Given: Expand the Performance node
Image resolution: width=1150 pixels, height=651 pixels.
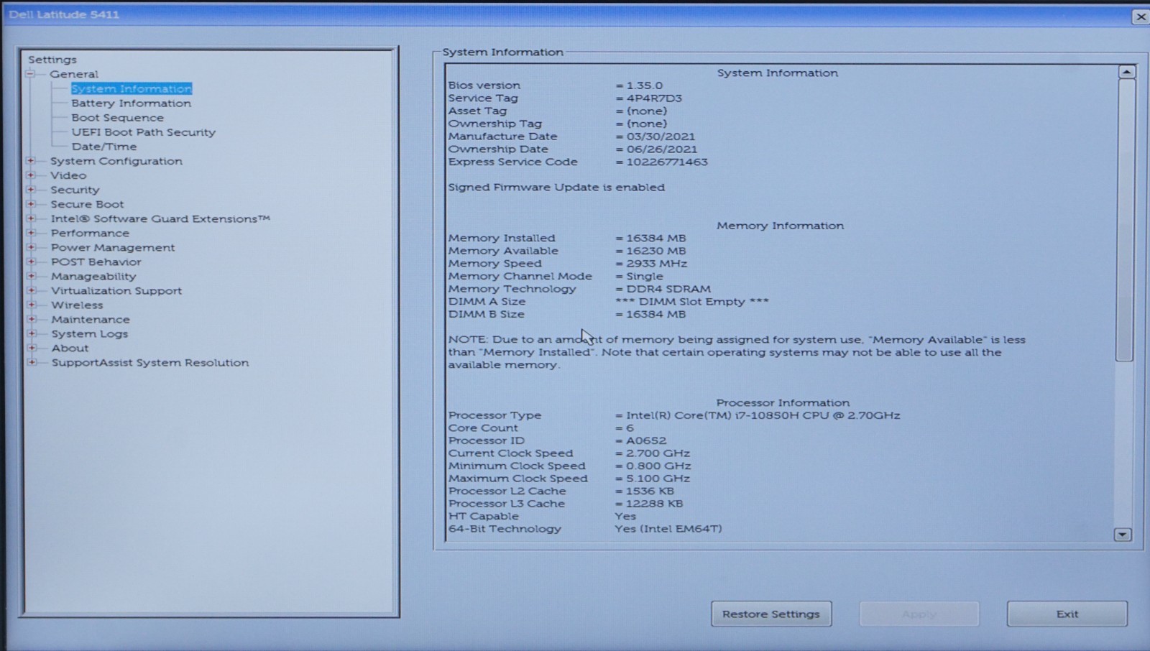Looking at the screenshot, I should tap(31, 233).
